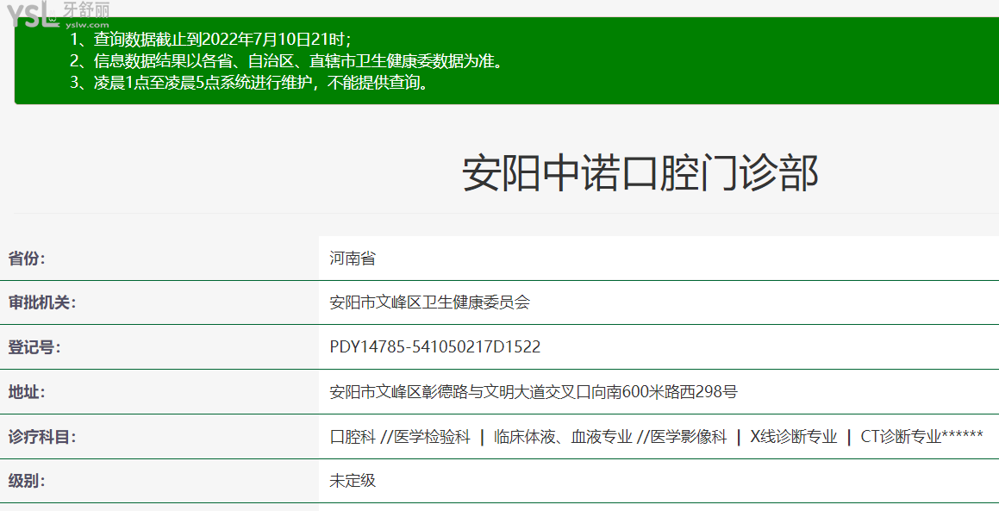999x511 pixels.
Task: Click notice line about 卫生健康委数据为准
Action: (287, 61)
